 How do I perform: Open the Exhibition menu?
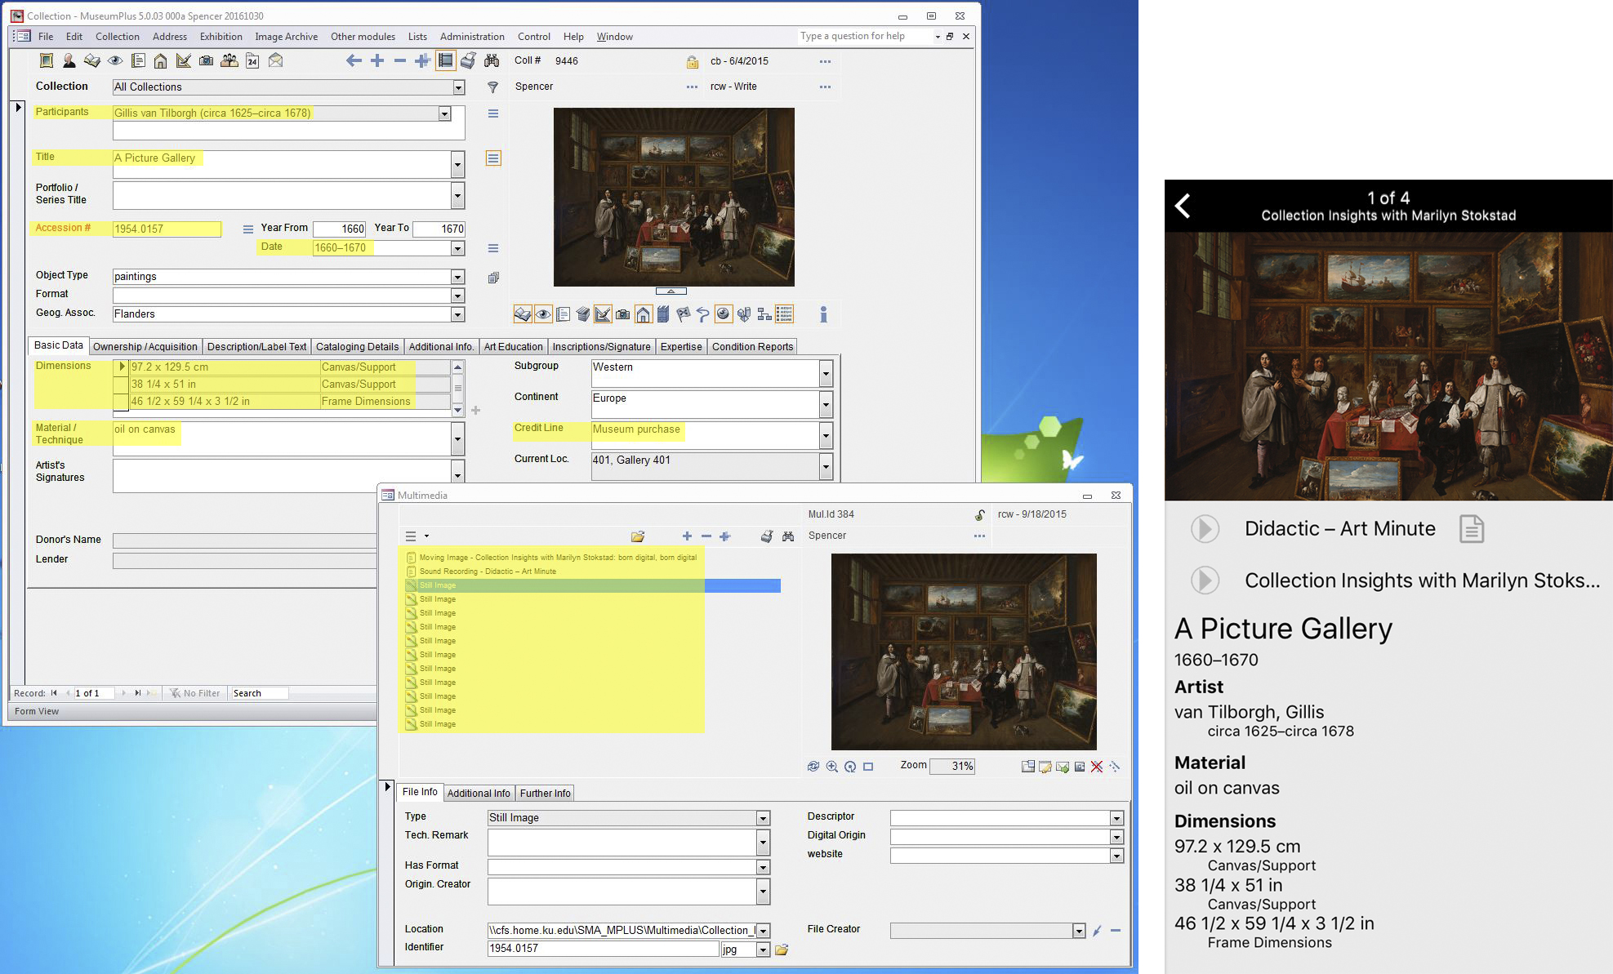point(221,37)
